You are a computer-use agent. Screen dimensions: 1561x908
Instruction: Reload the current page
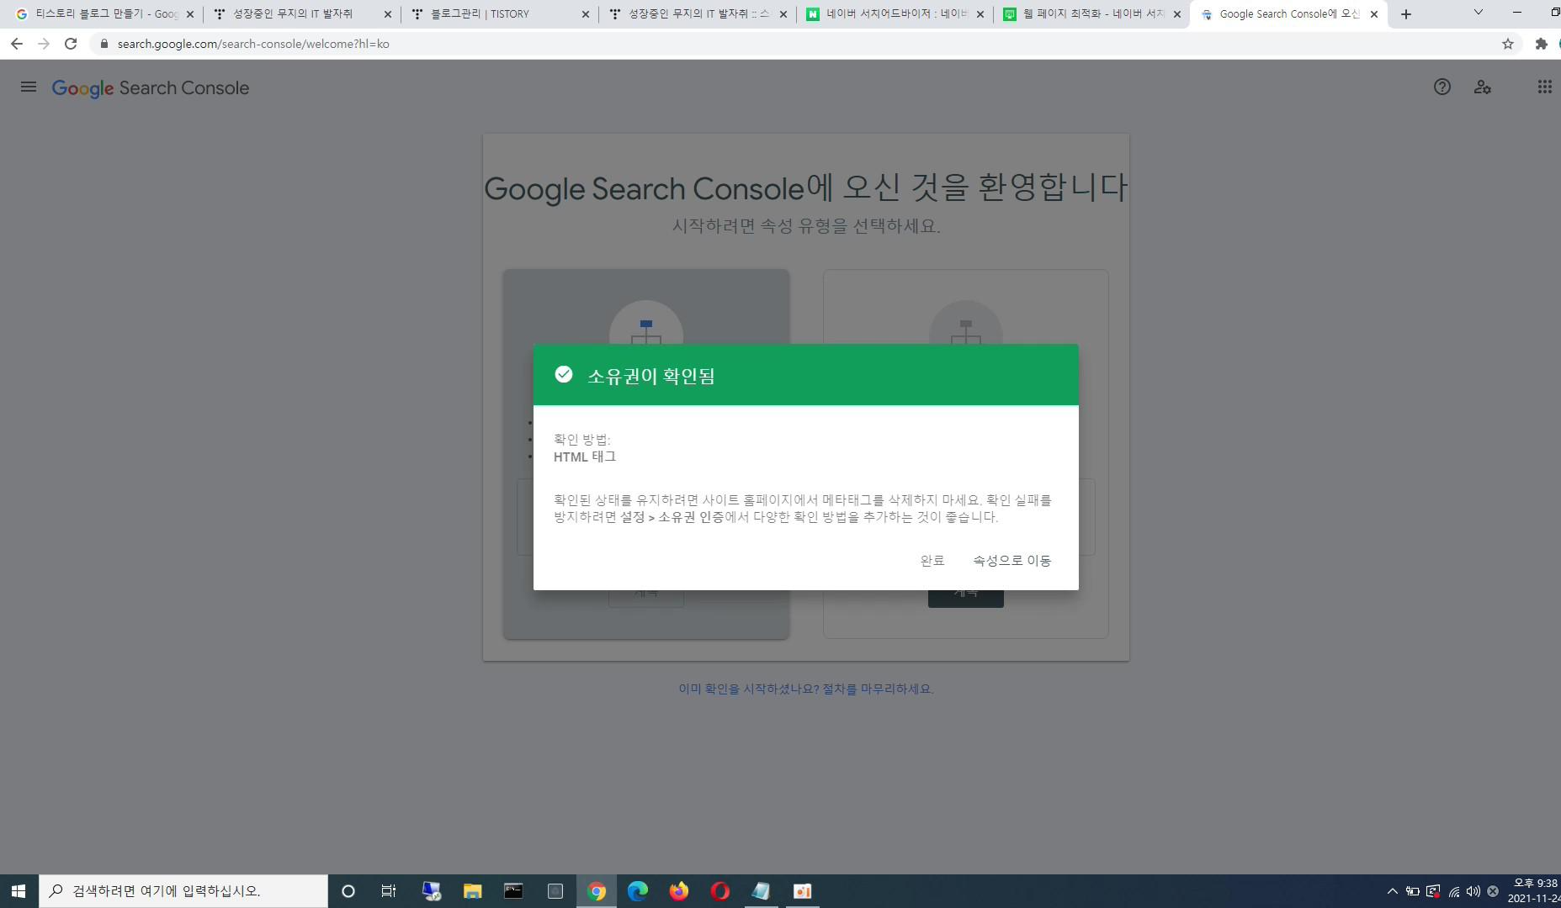tap(71, 44)
